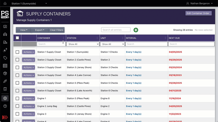Open the help question mark icon
The height and width of the screenshot is (122, 218).
pos(5,106)
